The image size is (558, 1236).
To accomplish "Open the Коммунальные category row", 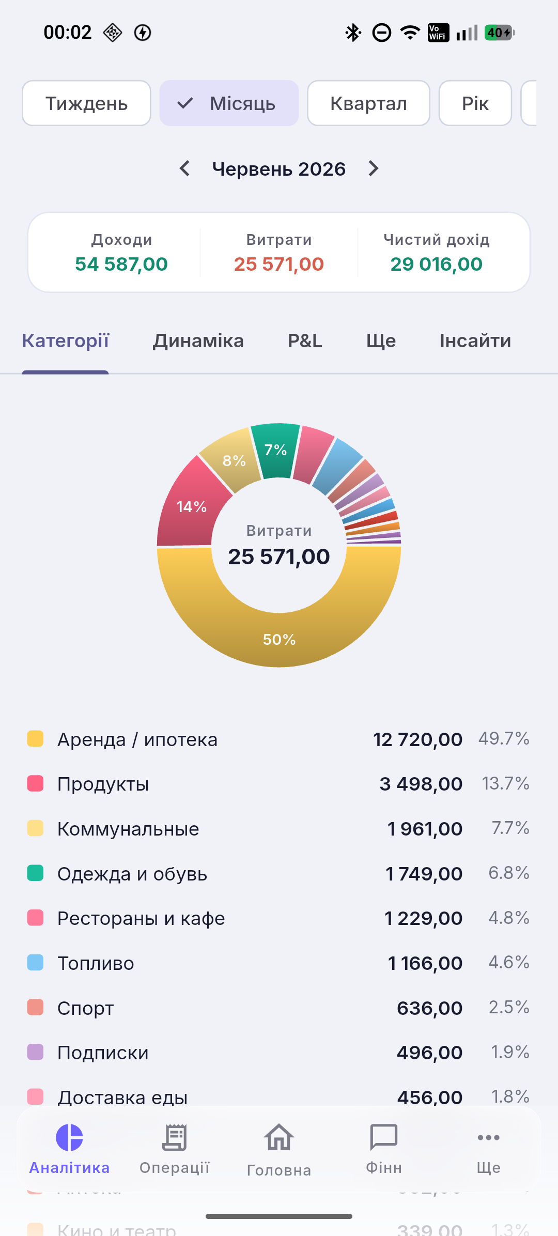I will [279, 828].
